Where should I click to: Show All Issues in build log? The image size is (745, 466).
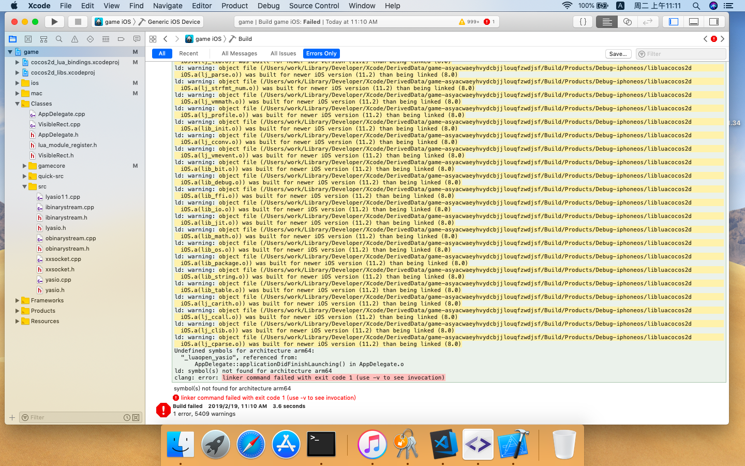[x=284, y=53]
